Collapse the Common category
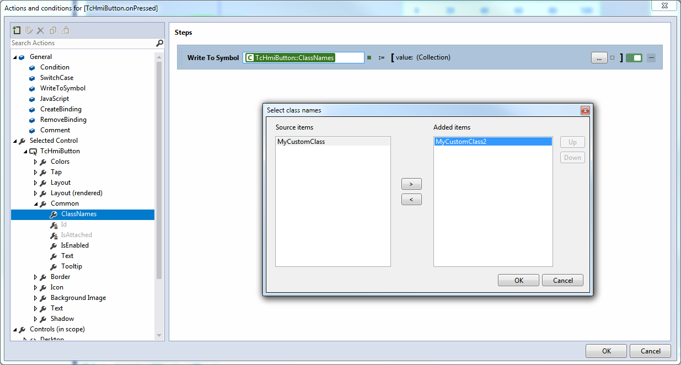 (x=36, y=203)
